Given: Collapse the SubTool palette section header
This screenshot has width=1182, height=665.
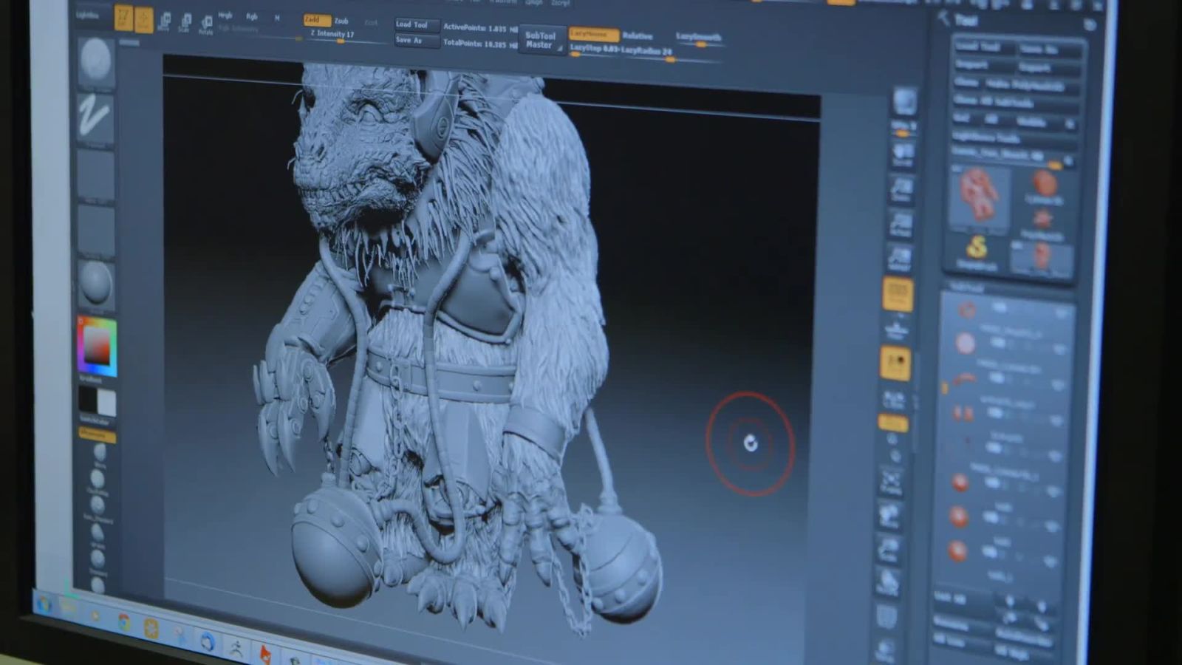Looking at the screenshot, I should click(968, 287).
